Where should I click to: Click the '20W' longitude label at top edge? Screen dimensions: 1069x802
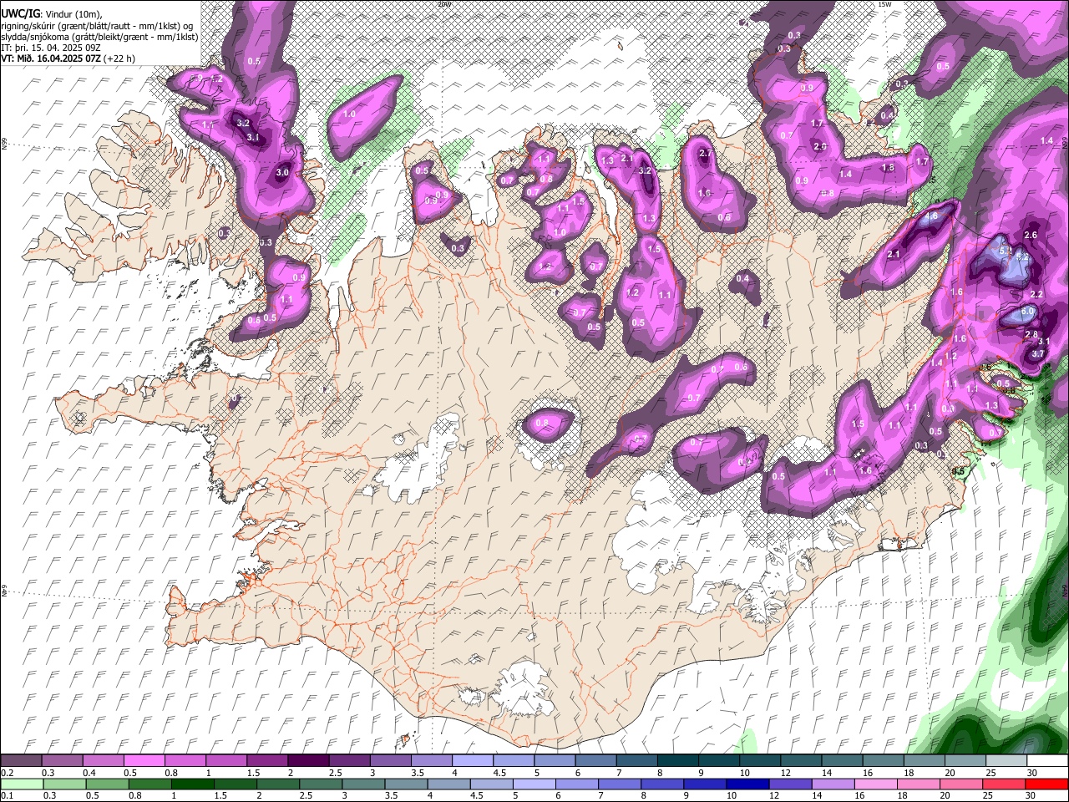(x=444, y=3)
